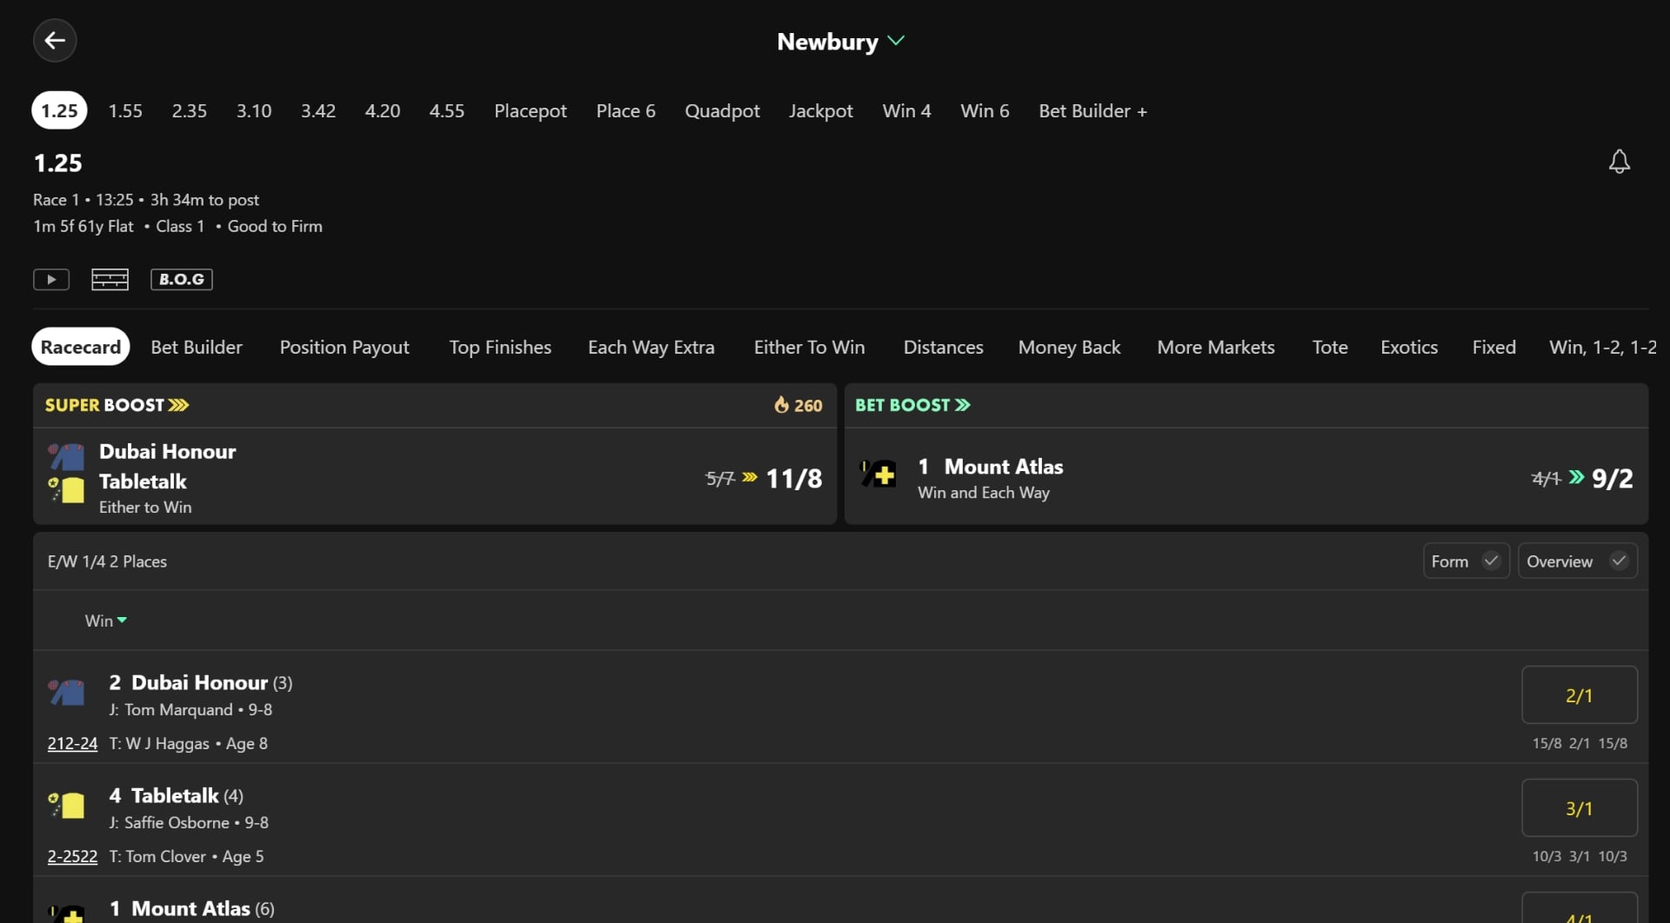Select the 4.55 race time tab
The image size is (1670, 923).
(x=447, y=110)
